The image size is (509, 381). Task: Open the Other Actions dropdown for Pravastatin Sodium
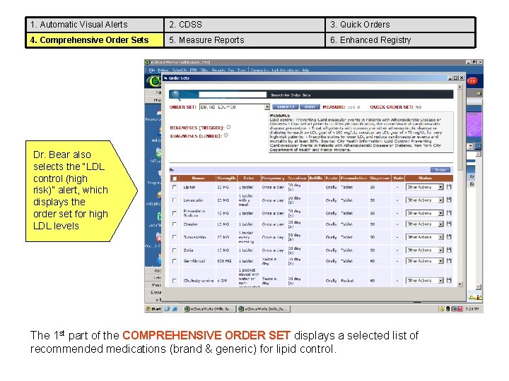(x=440, y=213)
